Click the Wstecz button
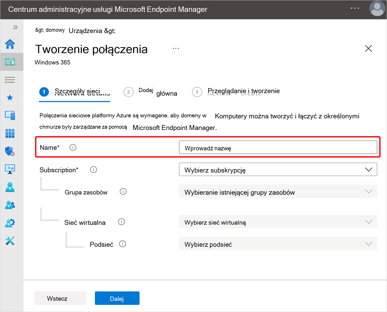Viewport: 387px width, 312px height. click(60, 298)
